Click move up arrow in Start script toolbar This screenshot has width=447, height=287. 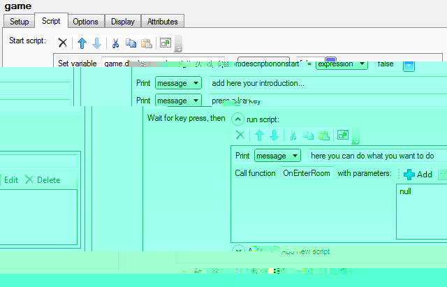[x=82, y=43]
